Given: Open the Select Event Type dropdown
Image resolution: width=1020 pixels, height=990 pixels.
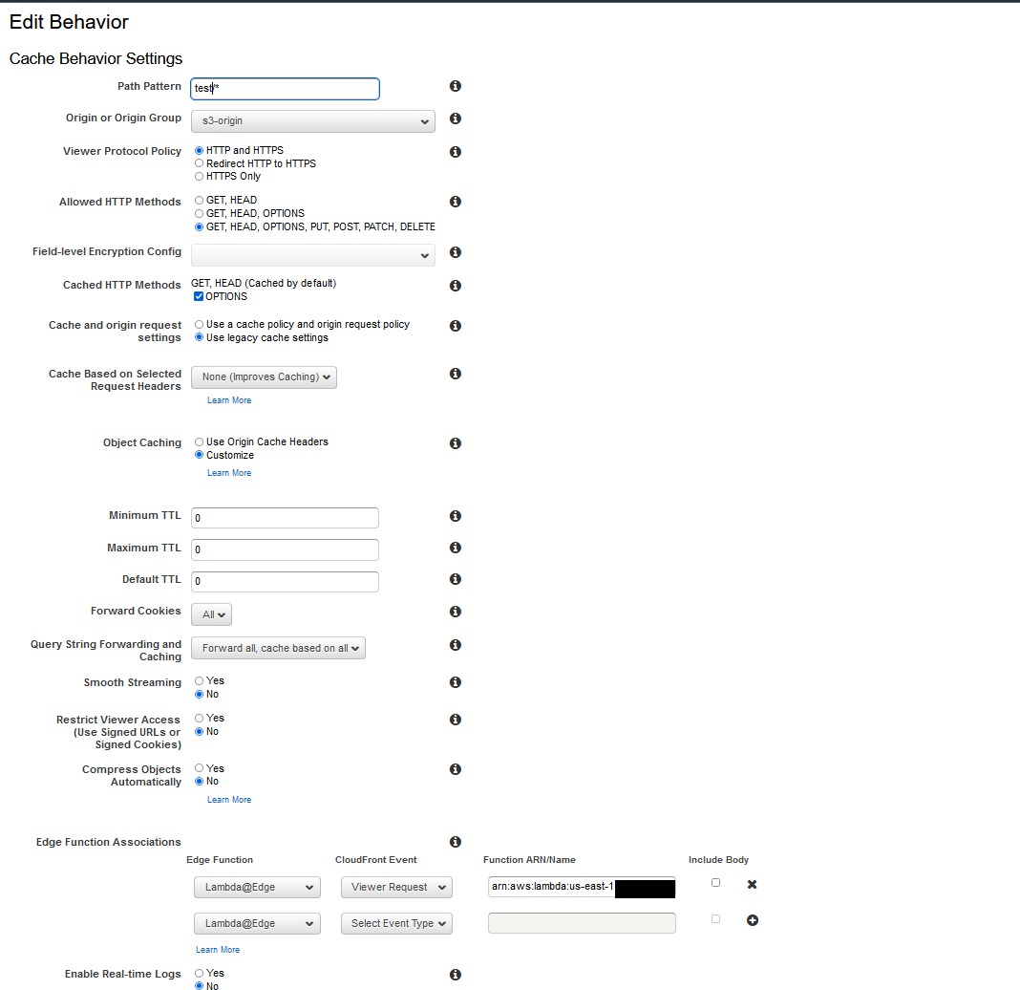Looking at the screenshot, I should (395, 923).
